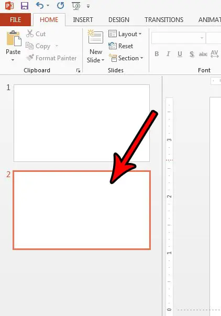Click the Redo icon in title bar
This screenshot has width=221, height=316.
60,6
